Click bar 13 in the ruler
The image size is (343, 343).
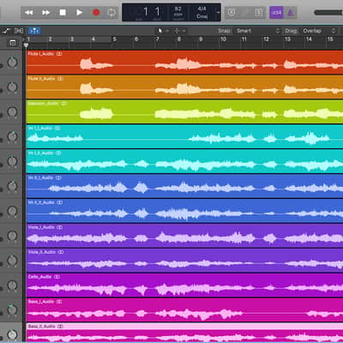287,39
